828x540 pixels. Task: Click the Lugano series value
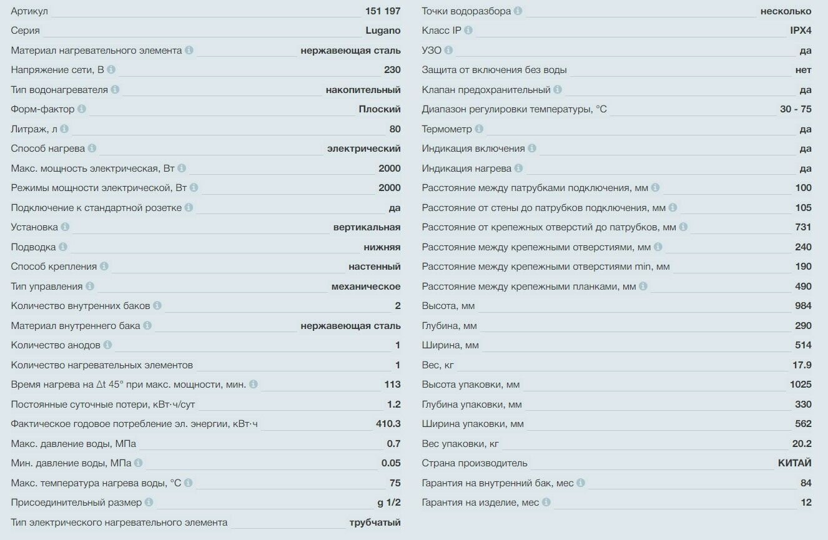coord(383,31)
